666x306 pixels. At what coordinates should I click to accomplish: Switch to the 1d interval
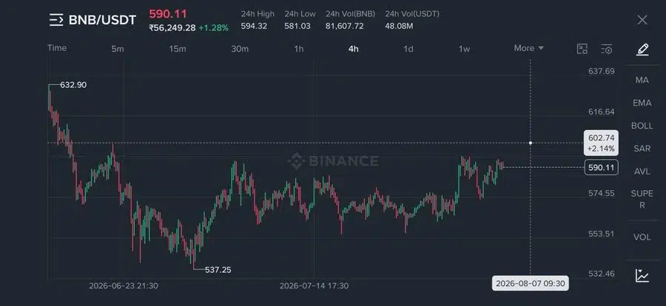point(408,49)
